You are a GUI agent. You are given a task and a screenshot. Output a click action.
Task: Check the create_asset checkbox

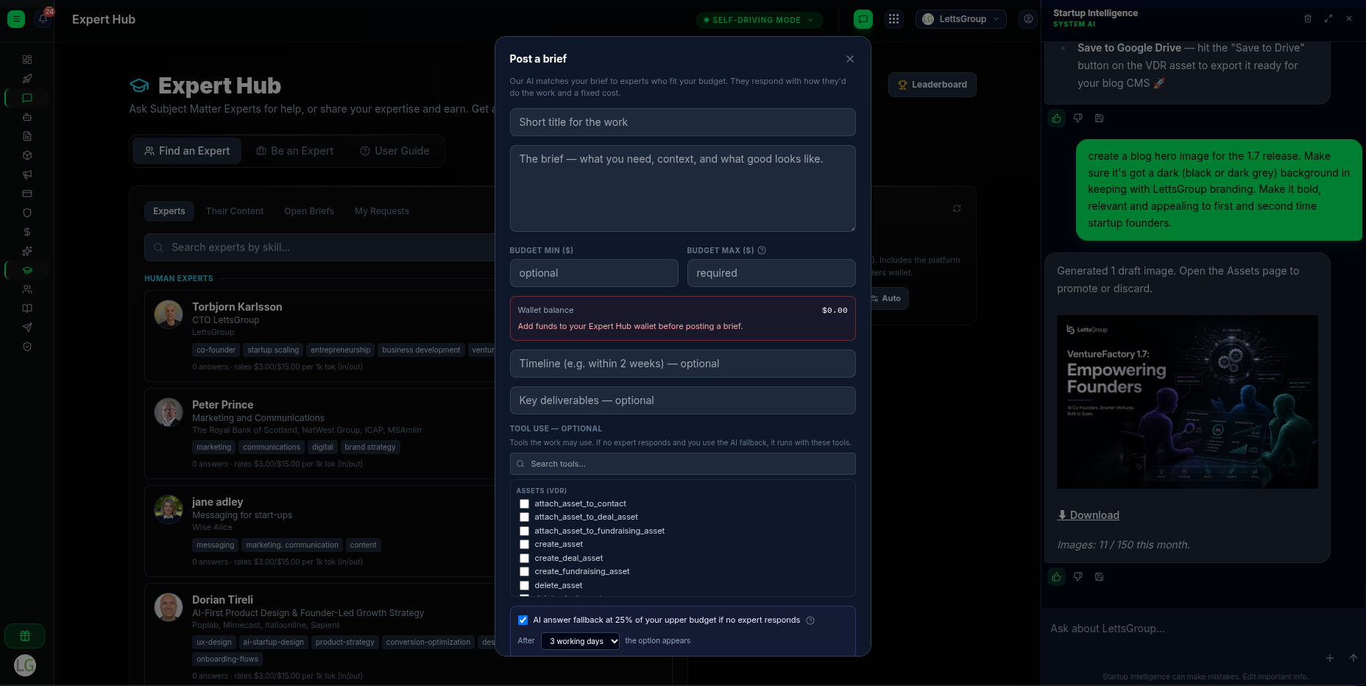[x=524, y=545]
